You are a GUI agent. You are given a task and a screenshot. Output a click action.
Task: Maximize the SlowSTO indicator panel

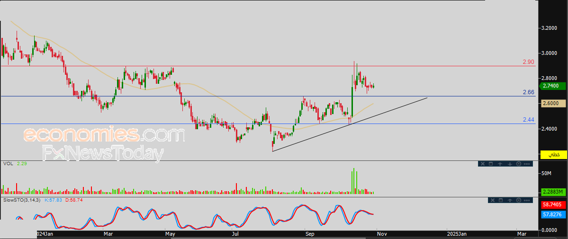click(x=501, y=200)
